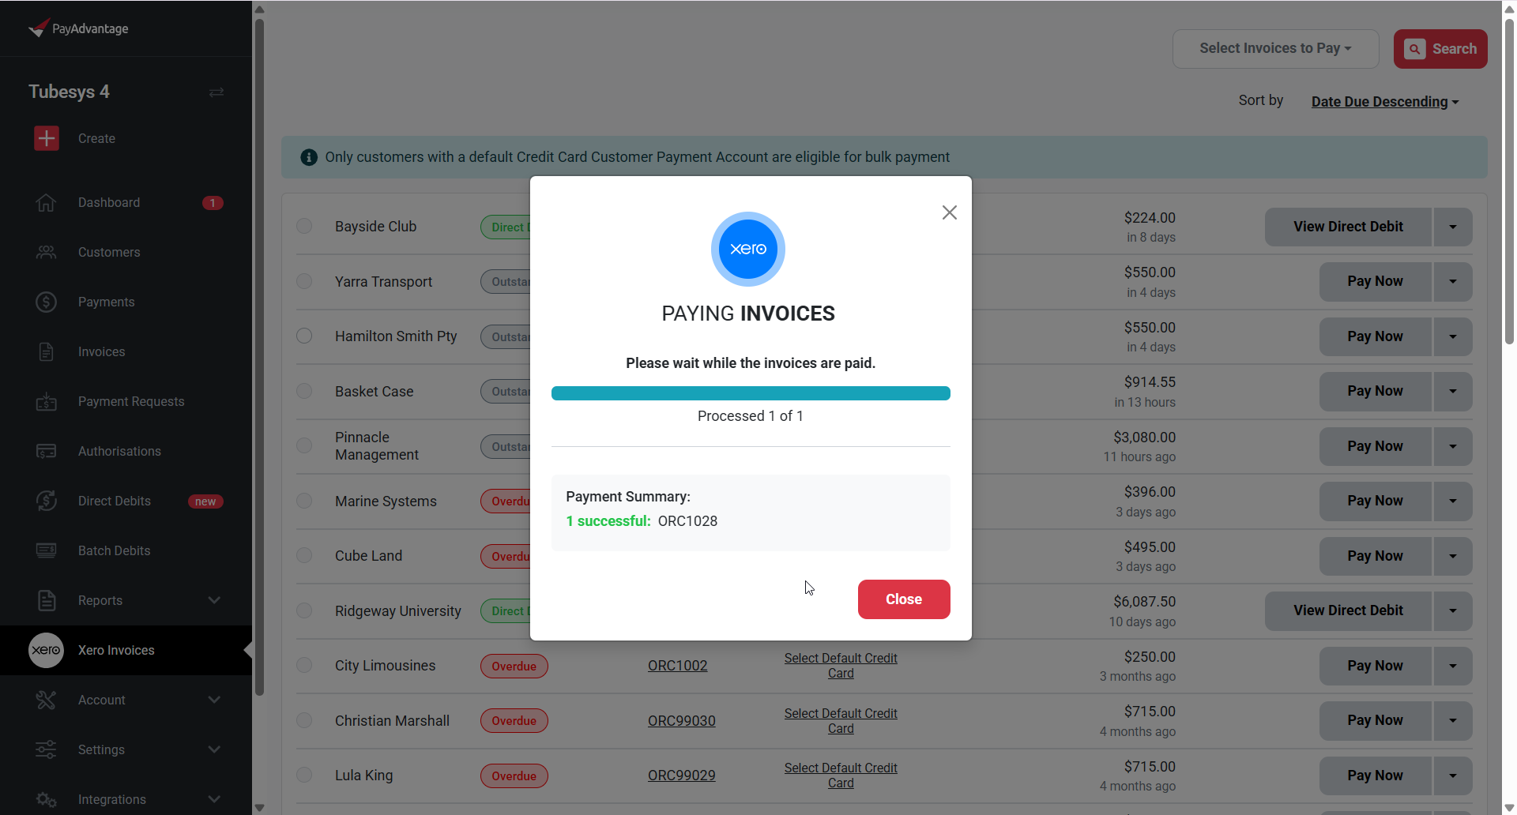Click the magnifier icon in Search button

[x=1415, y=49]
